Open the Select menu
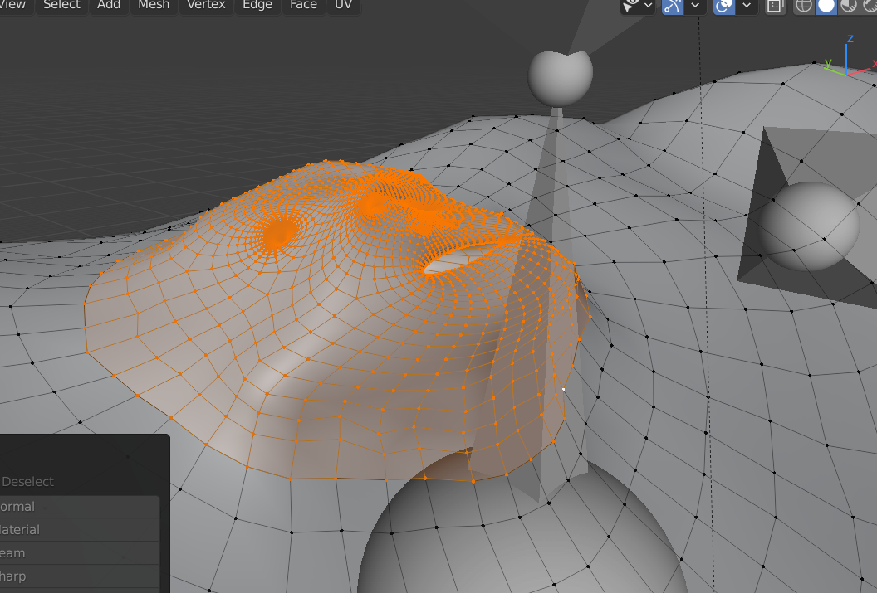The width and height of the screenshot is (877, 593). point(61,4)
